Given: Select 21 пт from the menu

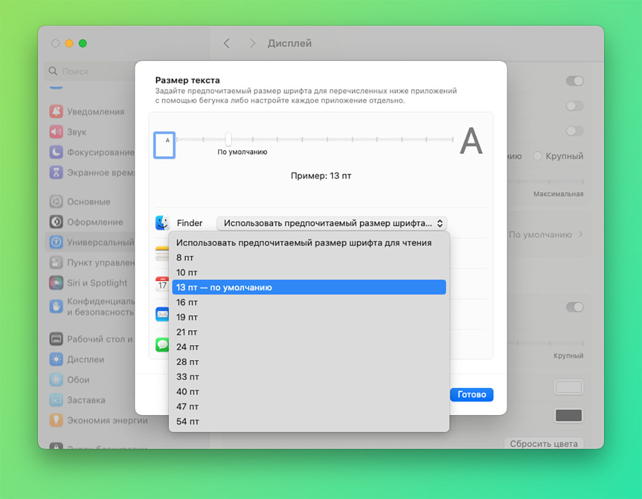Looking at the screenshot, I should pyautogui.click(x=309, y=332).
